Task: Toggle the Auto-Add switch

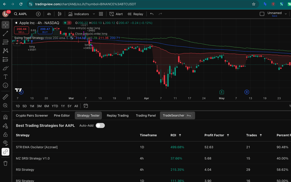Action: (100, 126)
